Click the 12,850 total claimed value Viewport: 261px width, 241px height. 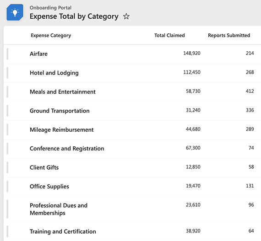click(193, 167)
